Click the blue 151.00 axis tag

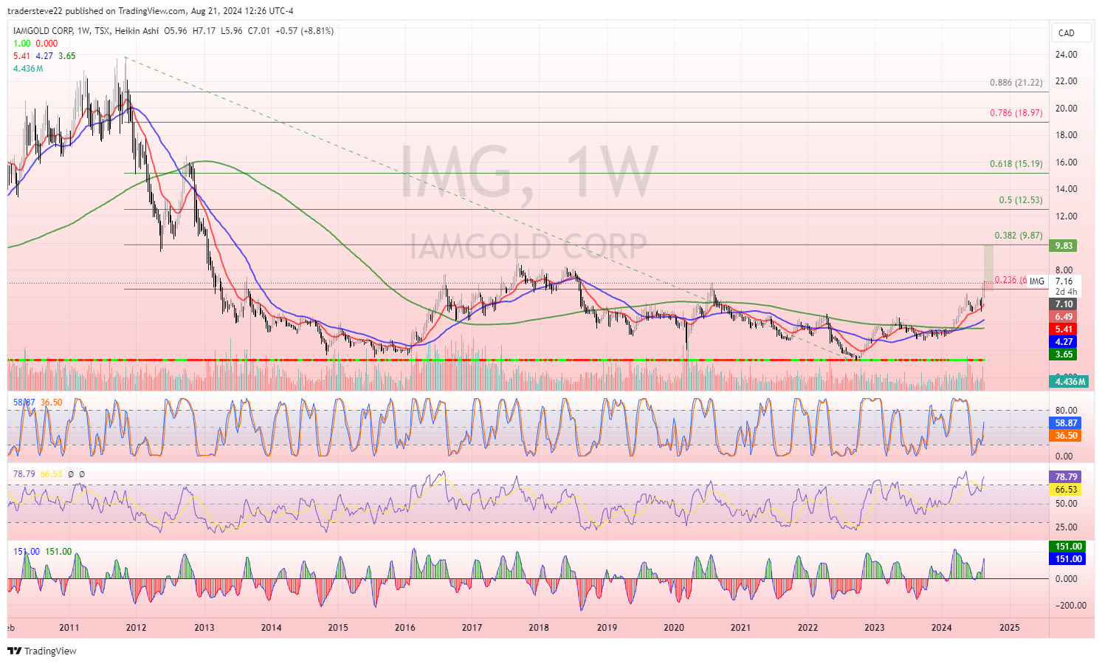point(1068,559)
